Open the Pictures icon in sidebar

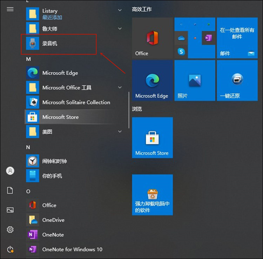[10, 210]
